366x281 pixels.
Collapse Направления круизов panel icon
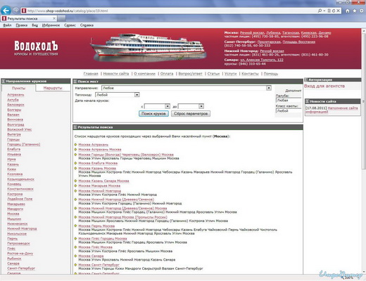[4, 81]
